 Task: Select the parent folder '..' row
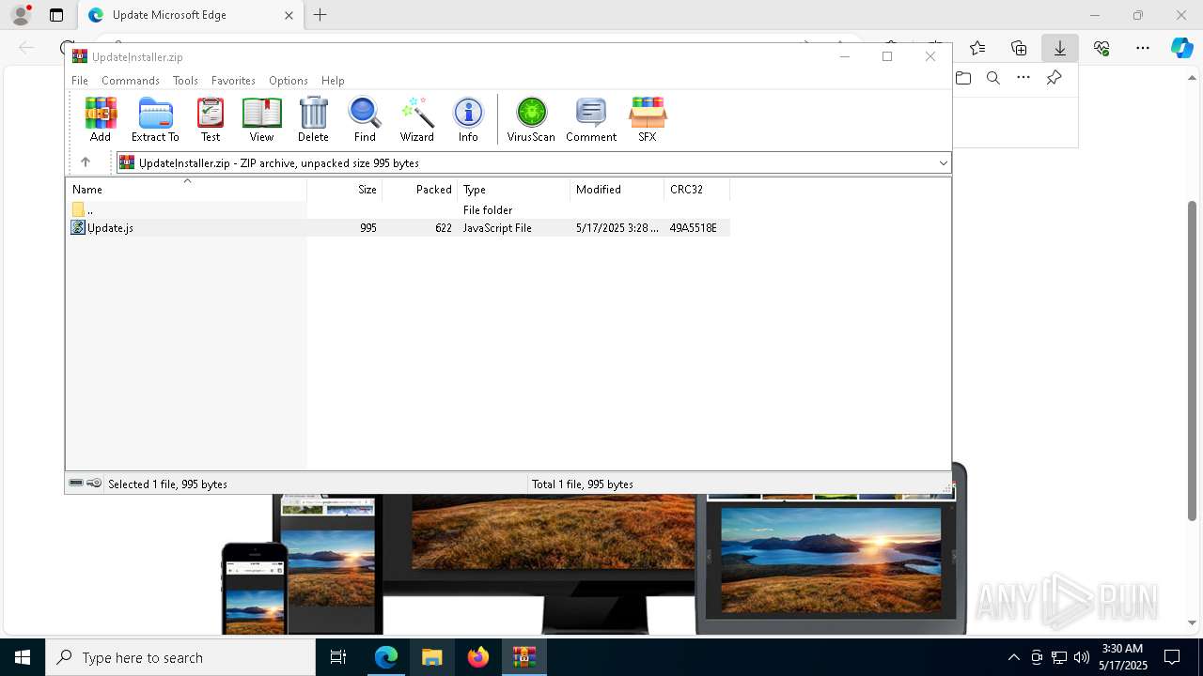(399, 210)
